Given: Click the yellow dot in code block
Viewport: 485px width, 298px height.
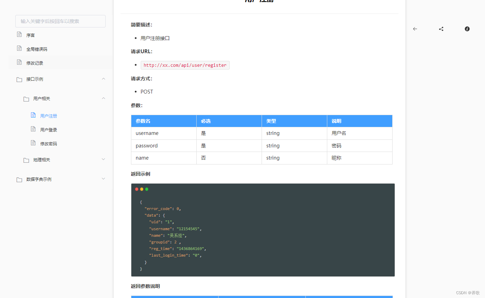Looking at the screenshot, I should (x=142, y=189).
